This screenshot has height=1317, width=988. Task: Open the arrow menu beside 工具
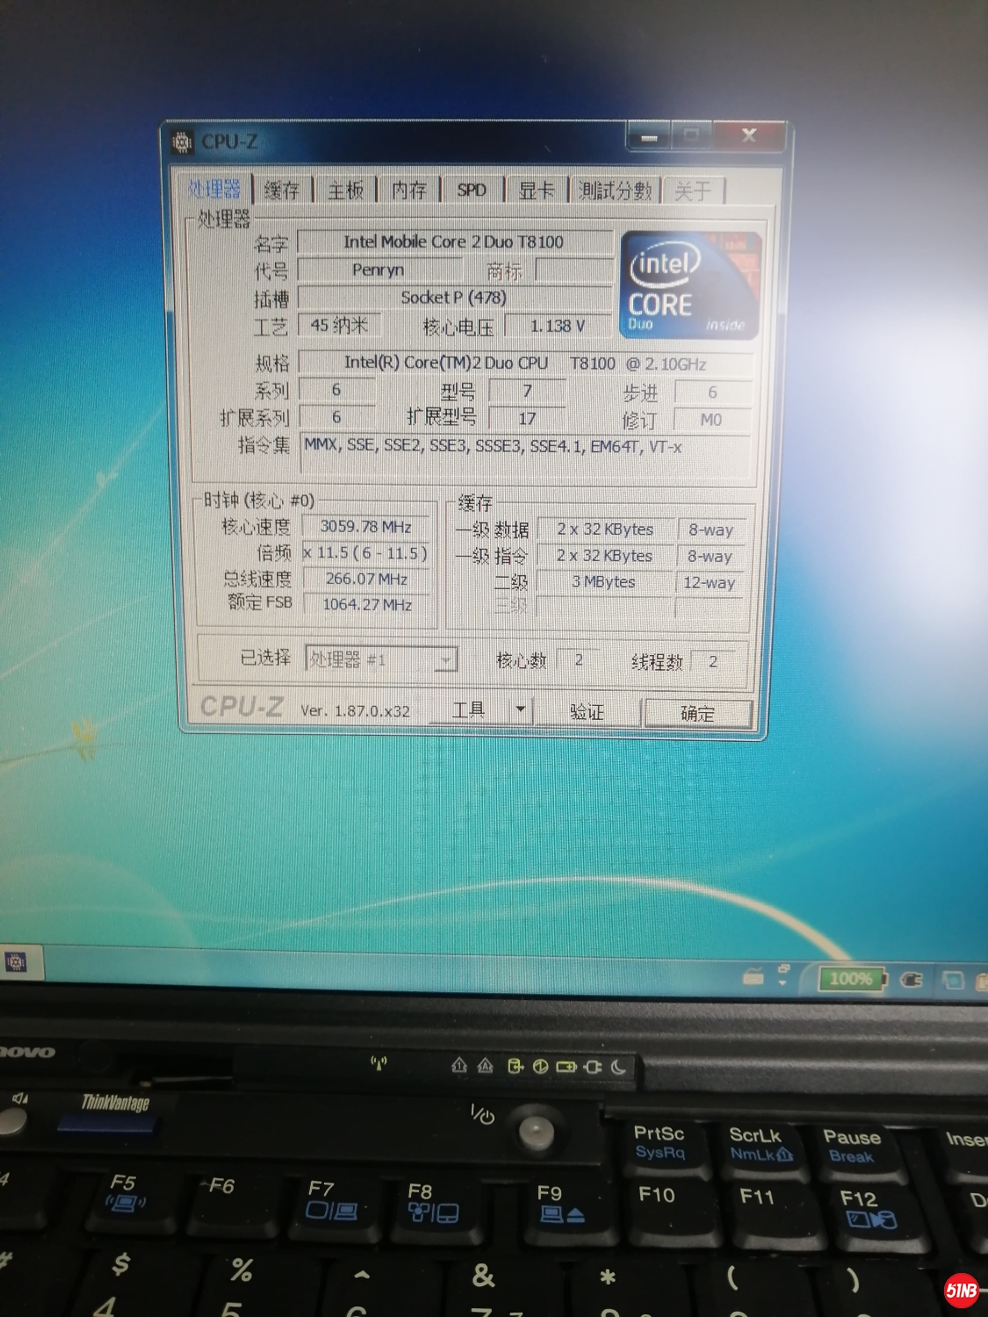521,709
